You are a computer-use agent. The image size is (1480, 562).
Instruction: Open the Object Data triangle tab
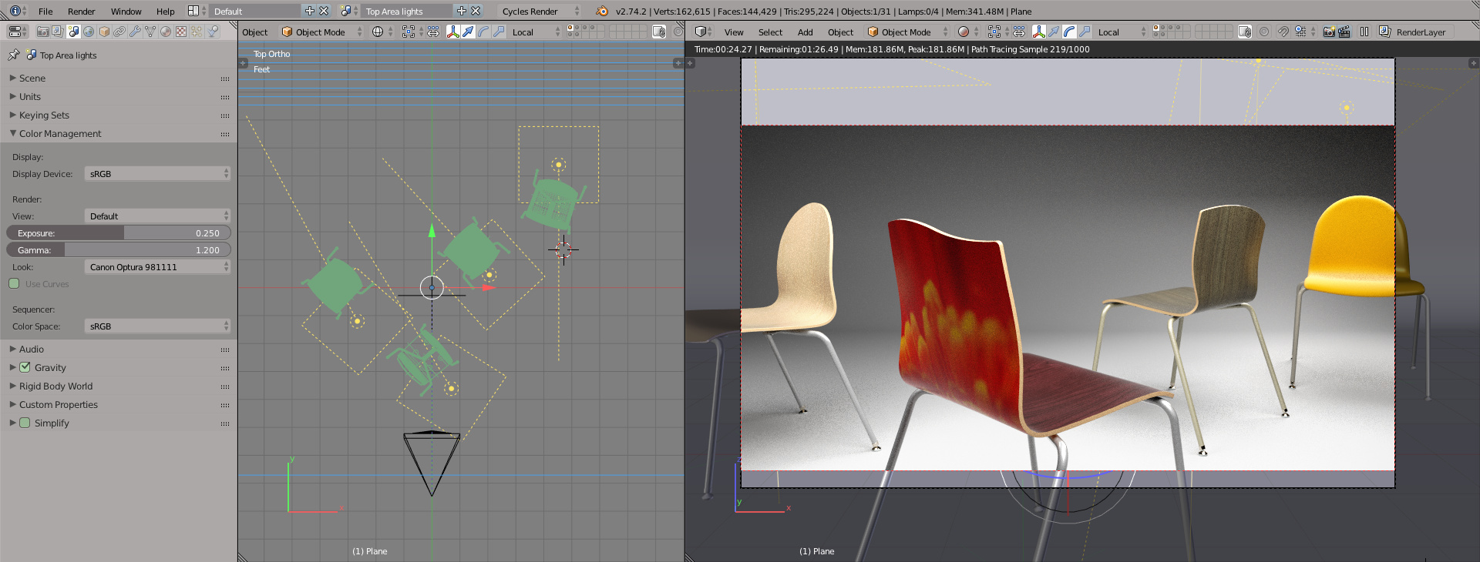pos(150,32)
